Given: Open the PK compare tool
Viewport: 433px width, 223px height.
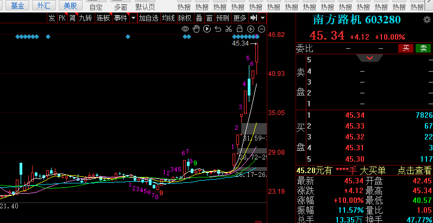Looking at the screenshot, I should click(62, 18).
